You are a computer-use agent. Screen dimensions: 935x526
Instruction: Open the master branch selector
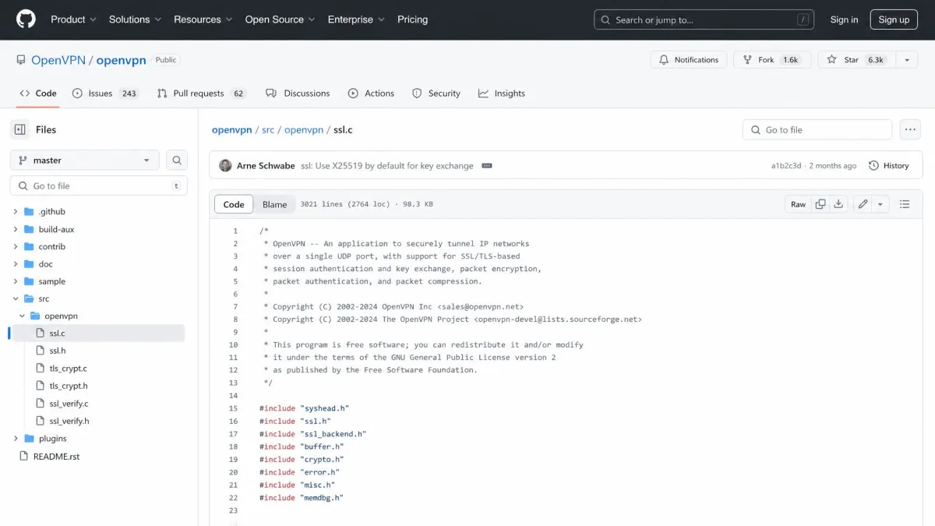point(85,160)
